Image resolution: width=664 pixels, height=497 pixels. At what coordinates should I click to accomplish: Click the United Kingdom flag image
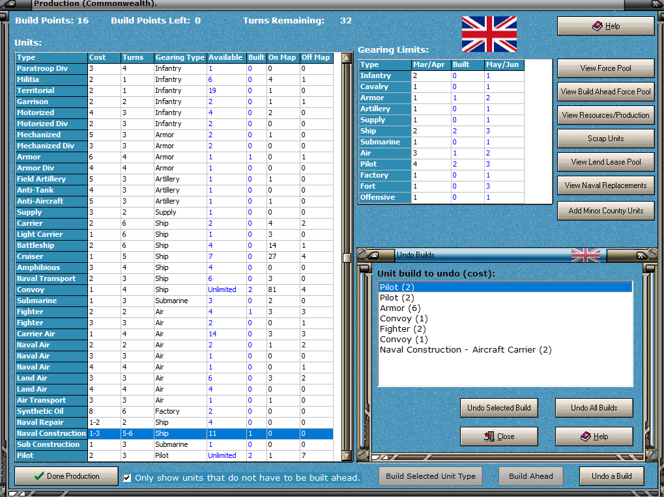tap(489, 34)
